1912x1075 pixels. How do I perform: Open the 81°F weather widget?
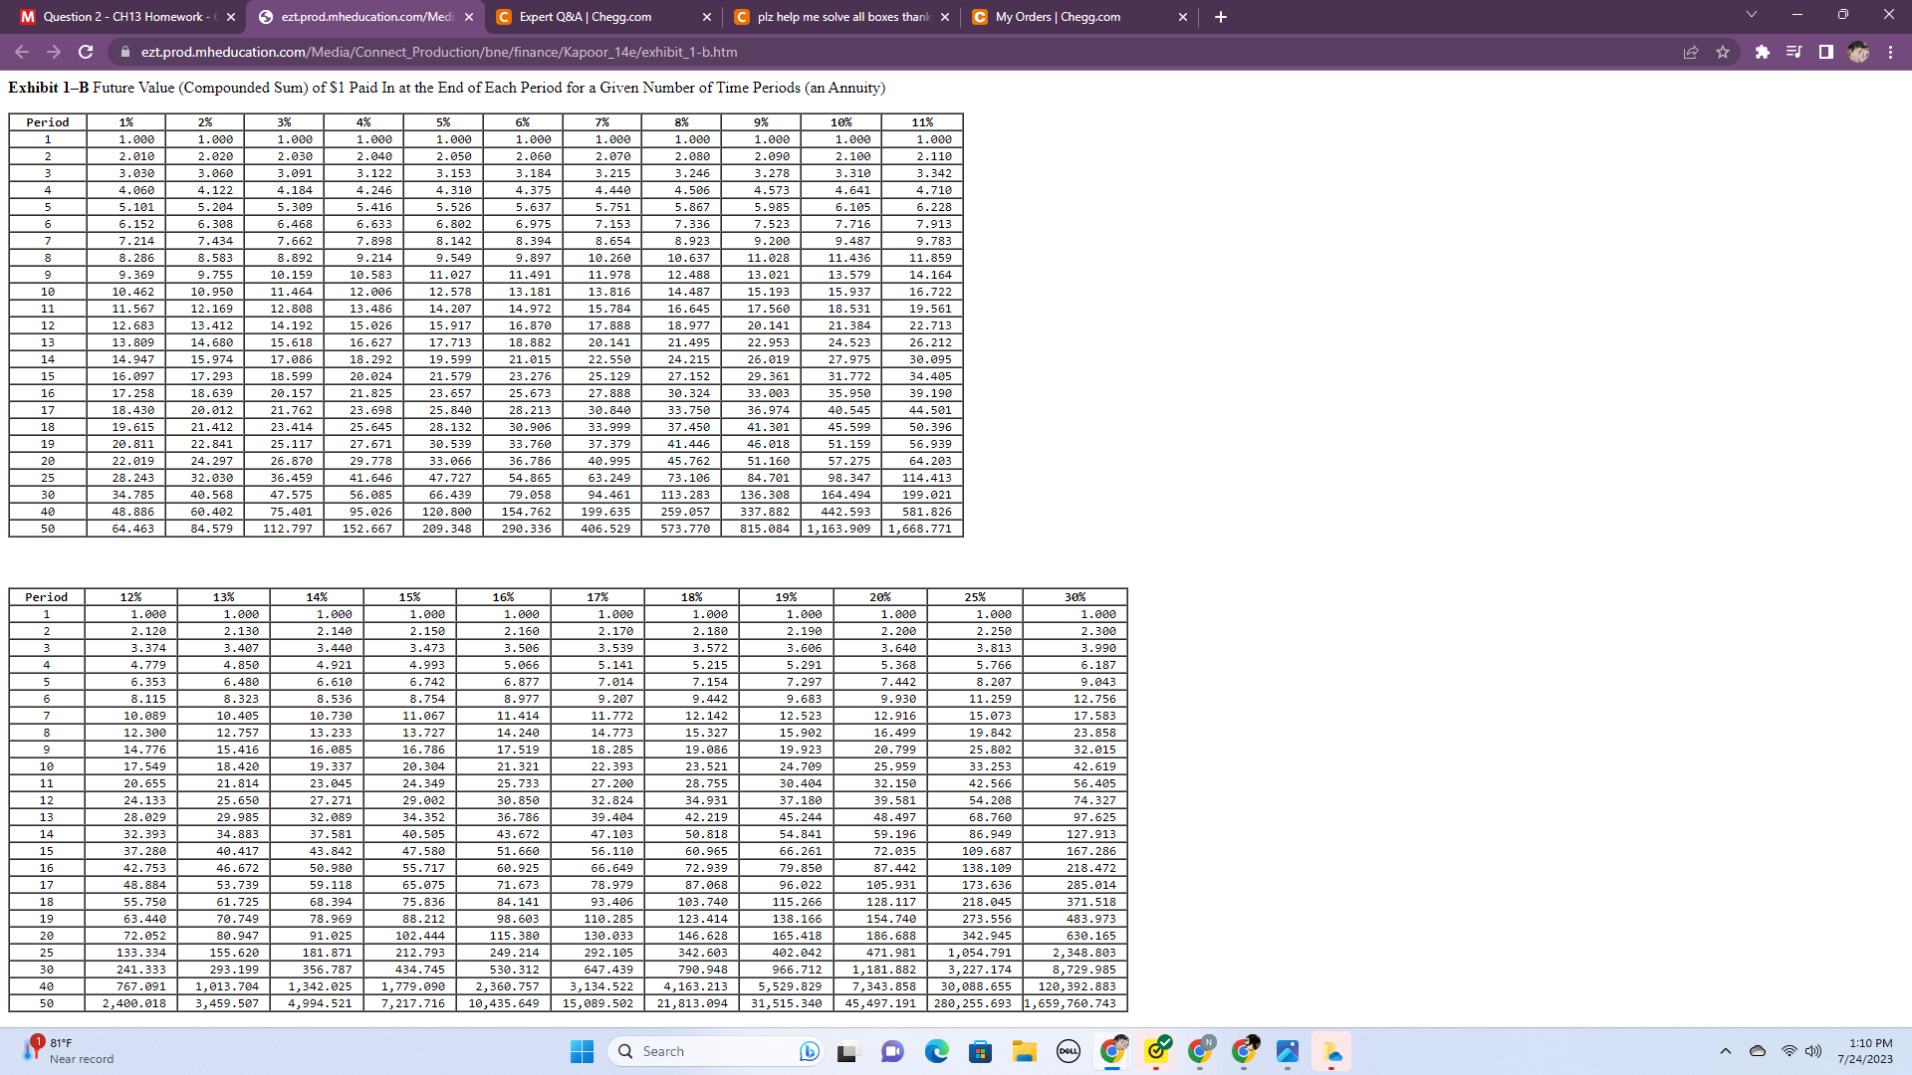point(68,1051)
